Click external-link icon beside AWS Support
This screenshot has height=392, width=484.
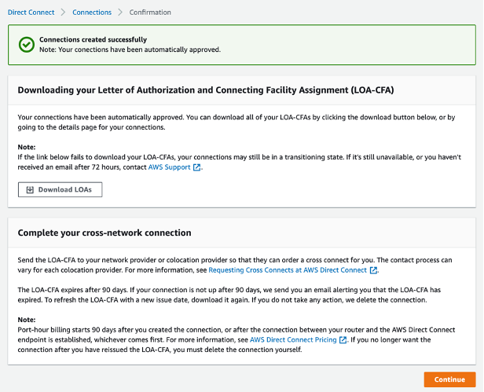click(196, 167)
